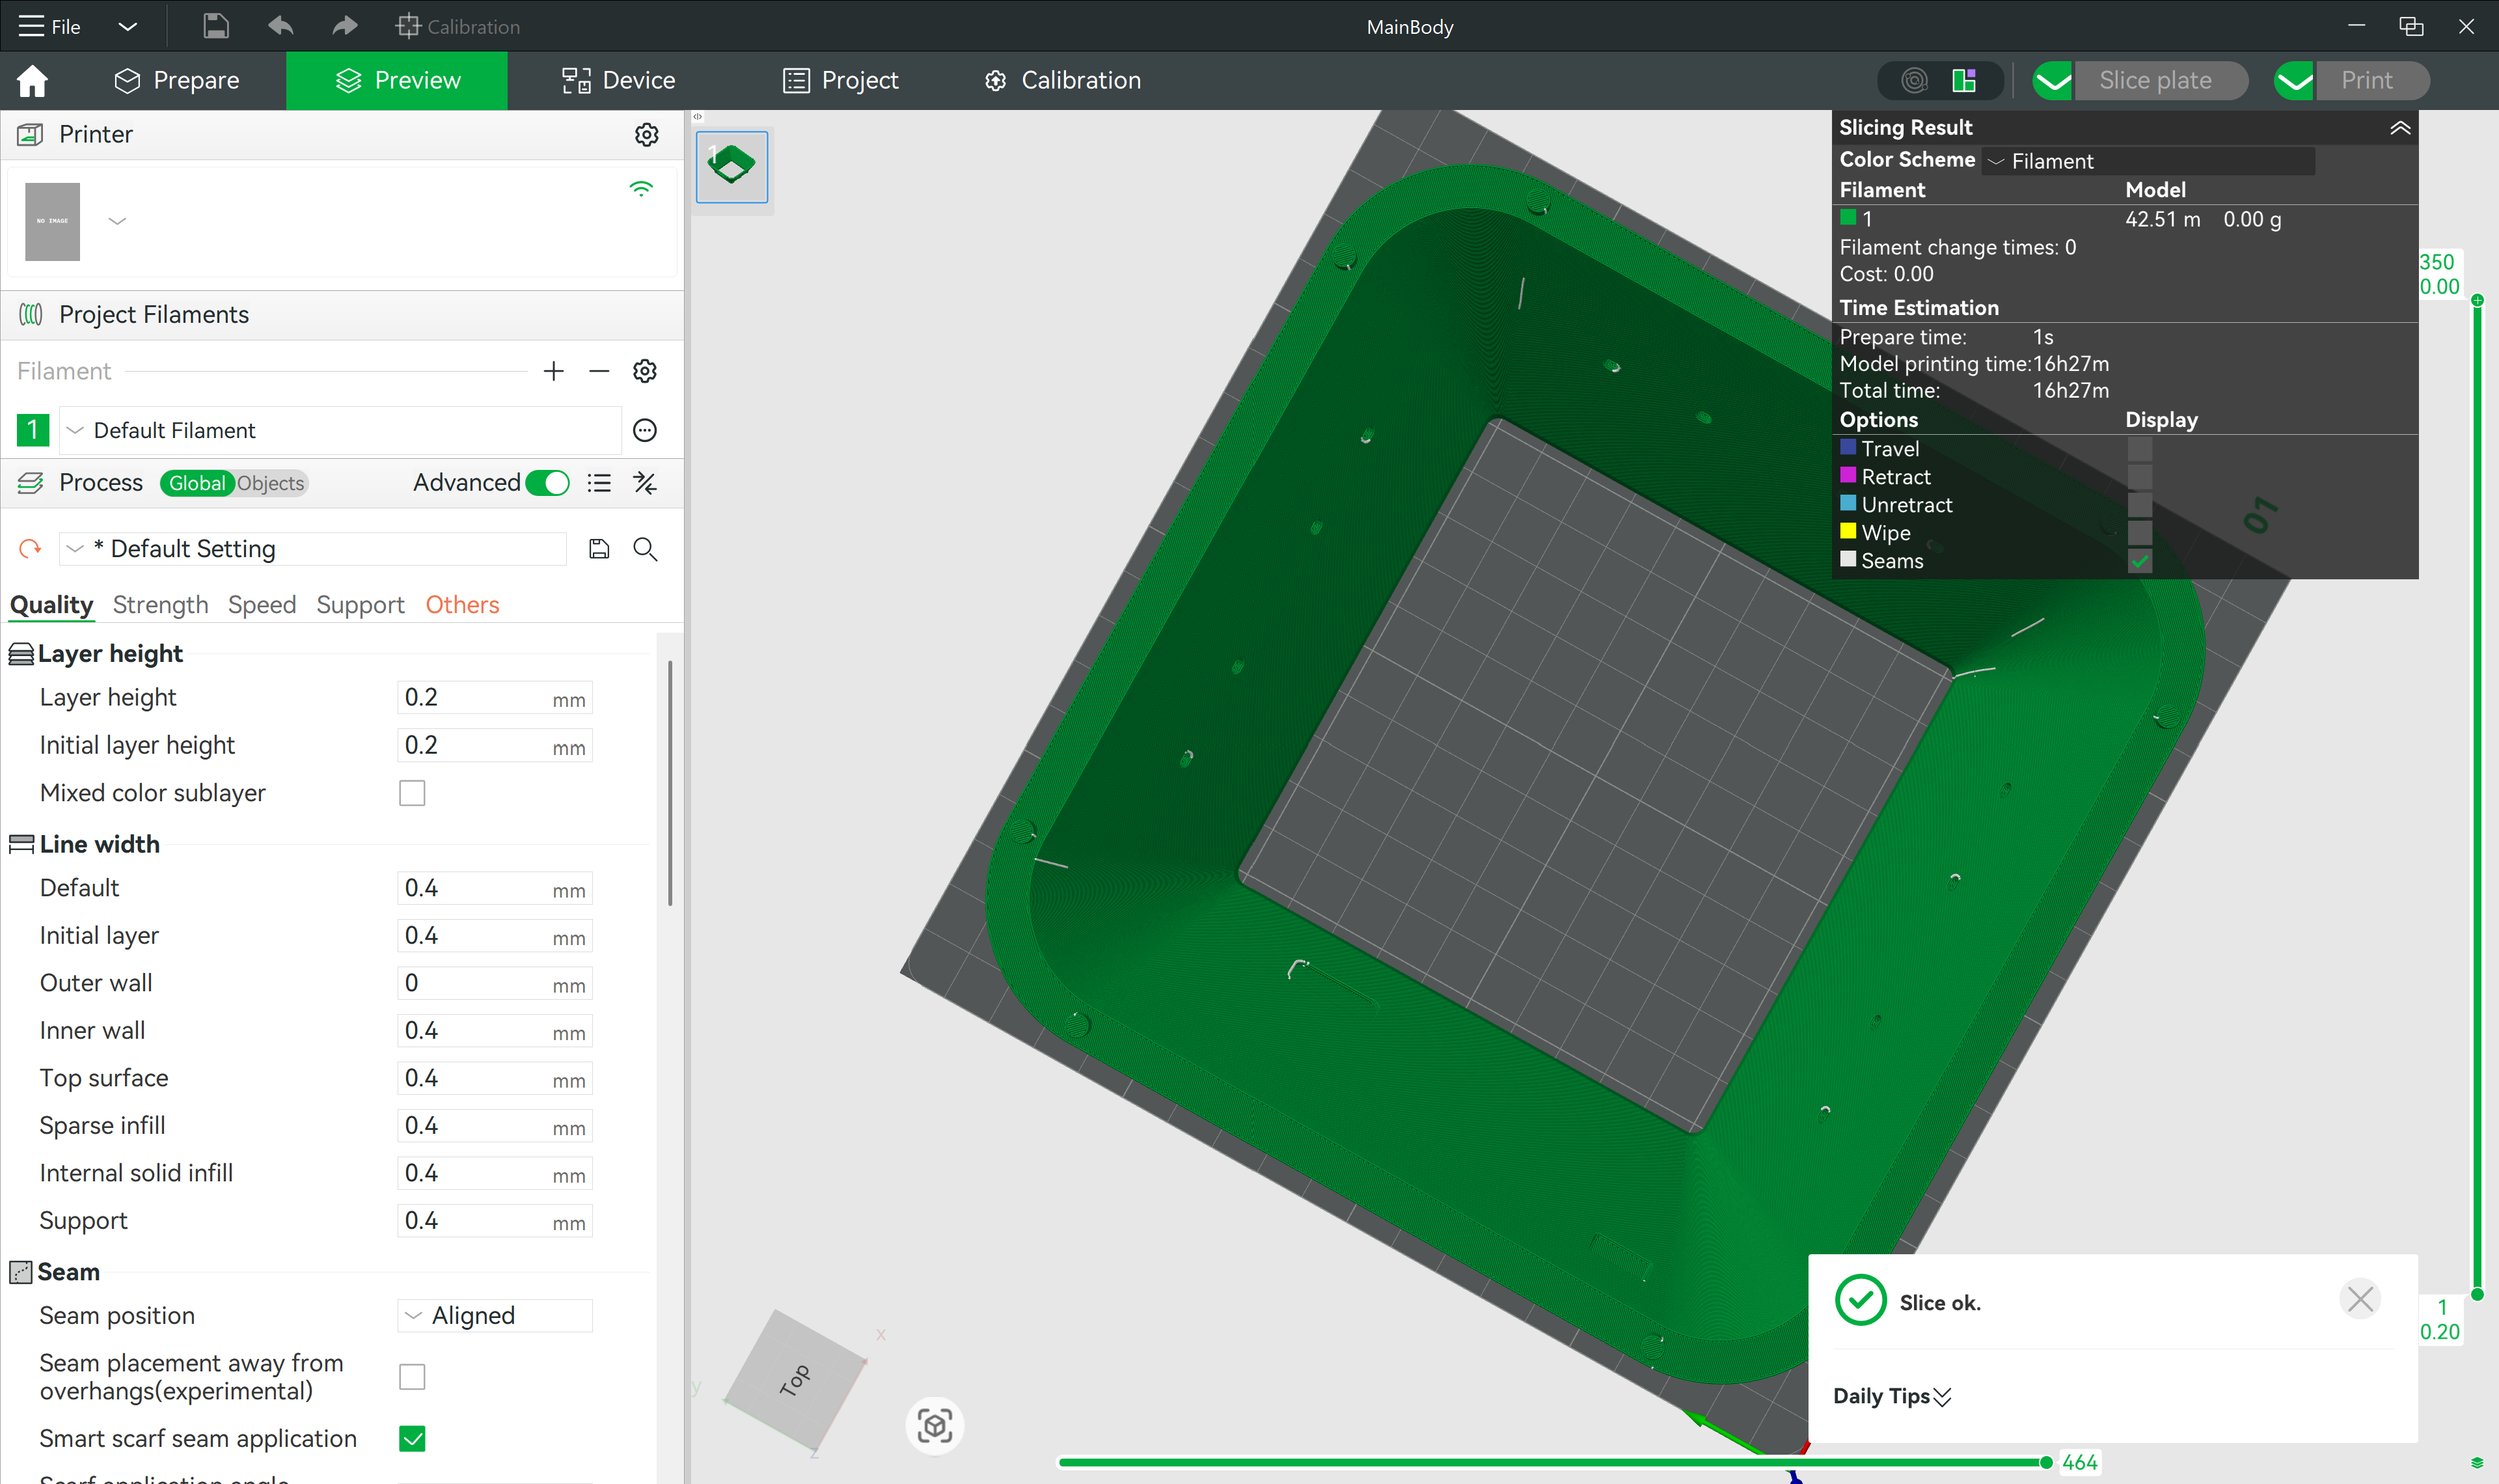
Task: Click the compare presets icon
Action: click(x=645, y=483)
